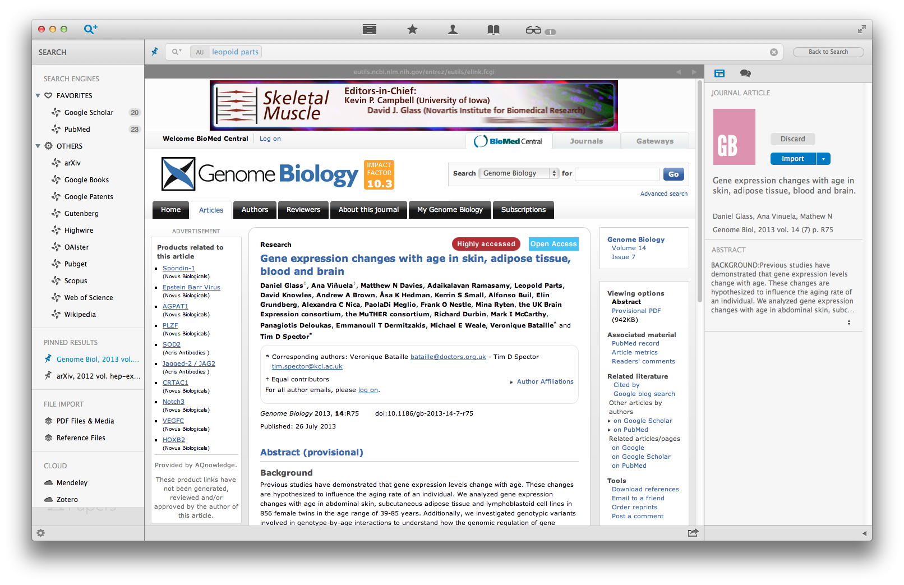Open the Home tab of Genome Biology
The image size is (904, 585).
coord(171,210)
